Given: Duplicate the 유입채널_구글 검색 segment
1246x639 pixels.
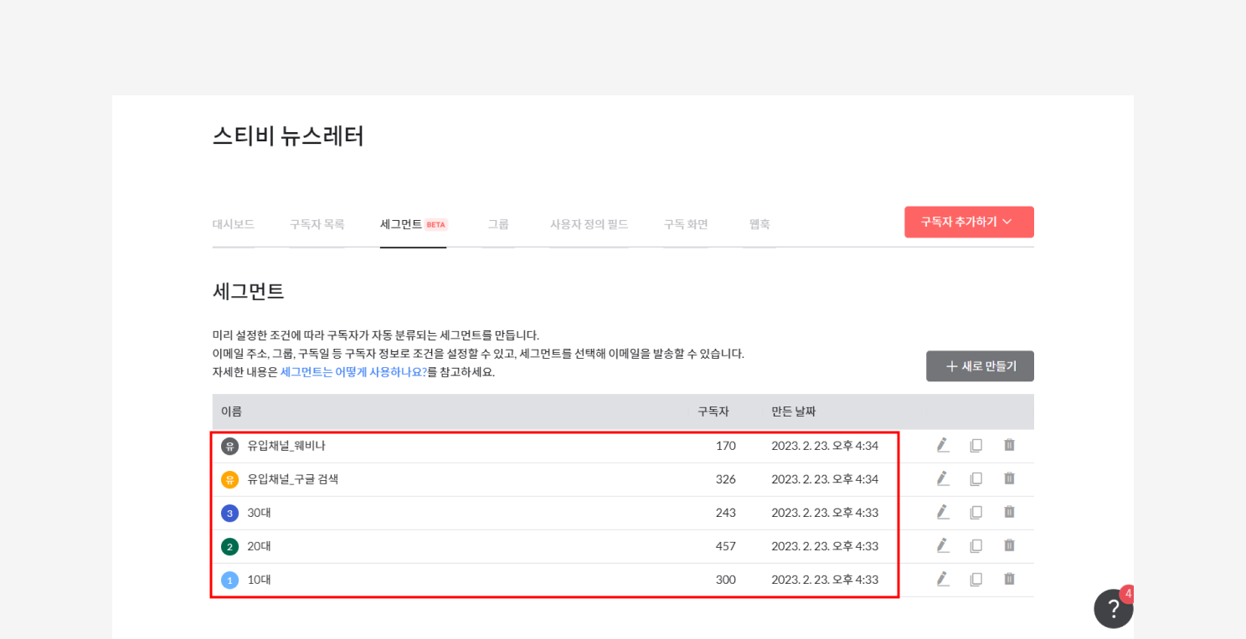Looking at the screenshot, I should [976, 478].
